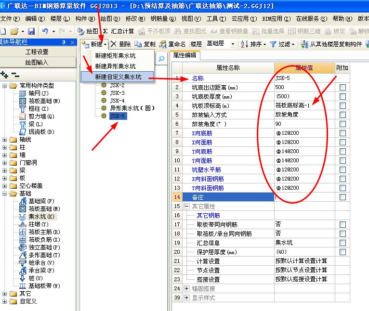Select 轴网(J) in the tree
The image size is (369, 311).
39,93
